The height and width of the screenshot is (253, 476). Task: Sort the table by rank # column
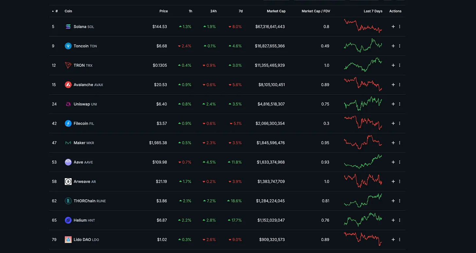55,11
